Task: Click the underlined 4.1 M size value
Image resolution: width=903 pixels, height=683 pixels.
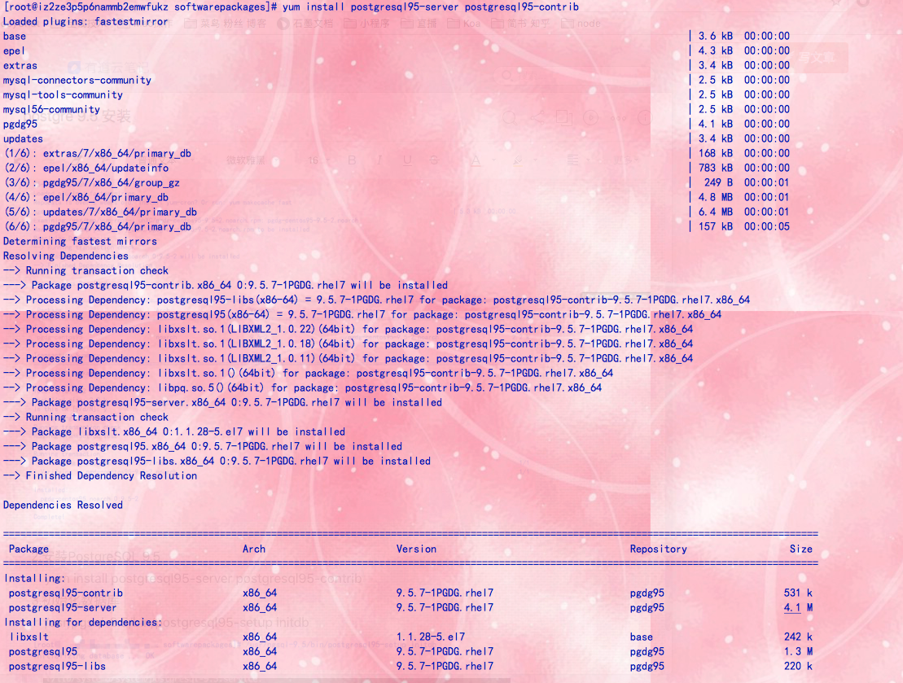Action: click(x=798, y=607)
